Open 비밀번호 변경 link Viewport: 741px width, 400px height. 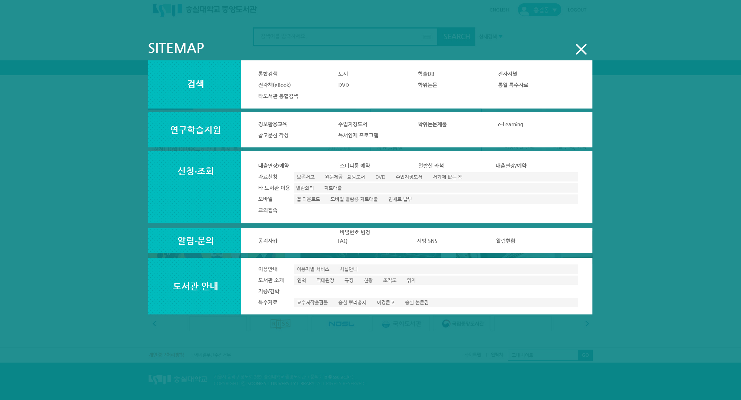click(355, 233)
